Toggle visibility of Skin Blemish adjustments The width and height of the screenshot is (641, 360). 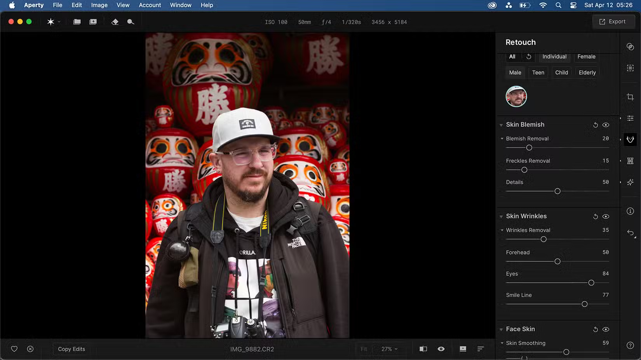(606, 125)
